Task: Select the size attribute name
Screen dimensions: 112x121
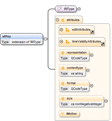Action: (70, 98)
